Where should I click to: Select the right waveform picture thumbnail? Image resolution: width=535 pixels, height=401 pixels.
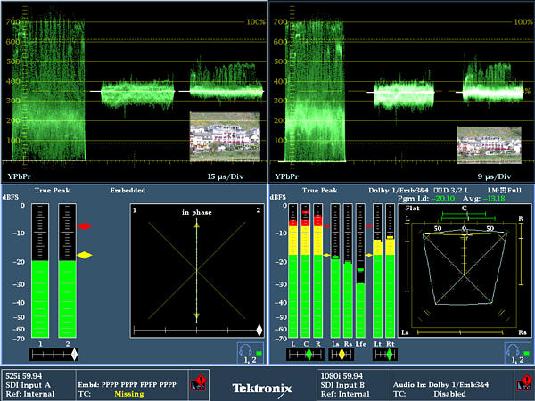[489, 140]
